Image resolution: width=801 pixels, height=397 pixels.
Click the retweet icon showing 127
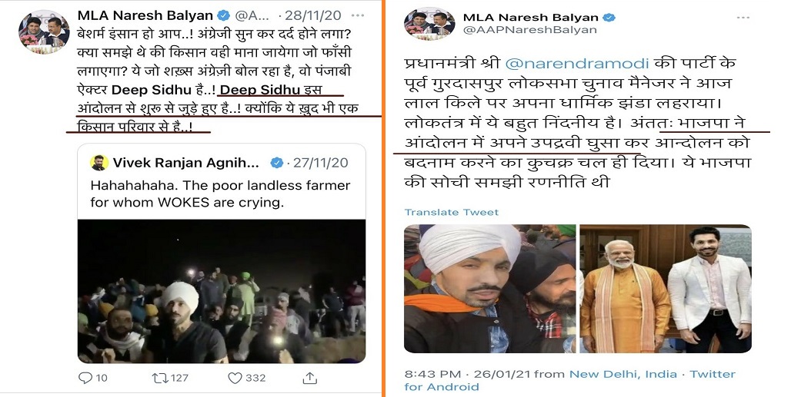click(x=159, y=378)
